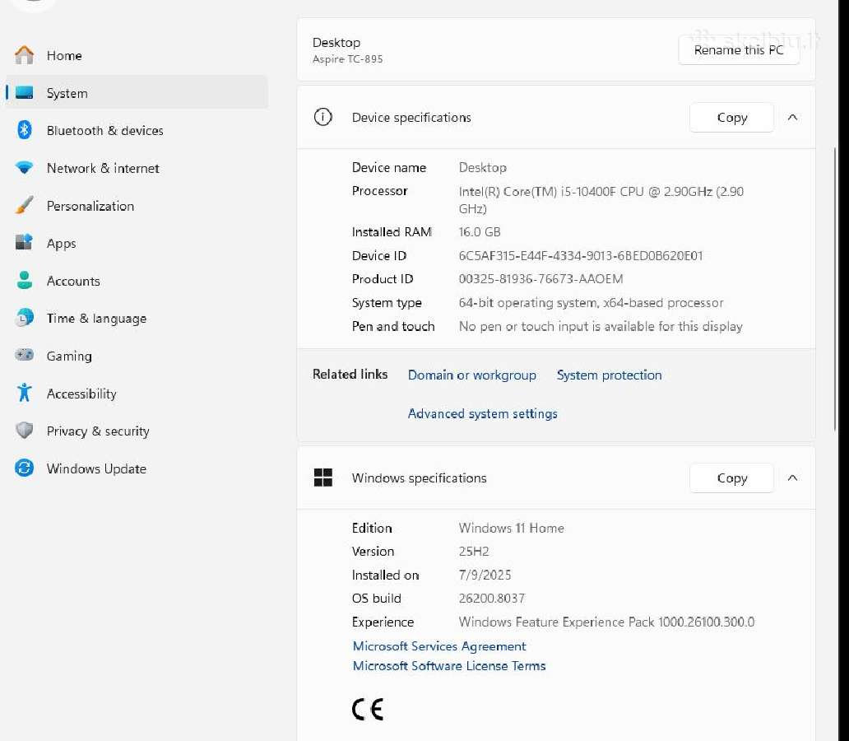Open Bluetooth & devices settings
The image size is (849, 741).
(137, 130)
